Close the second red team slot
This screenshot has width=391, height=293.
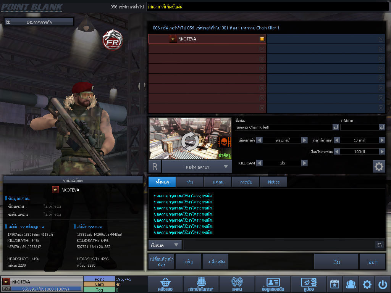[x=262, y=48]
